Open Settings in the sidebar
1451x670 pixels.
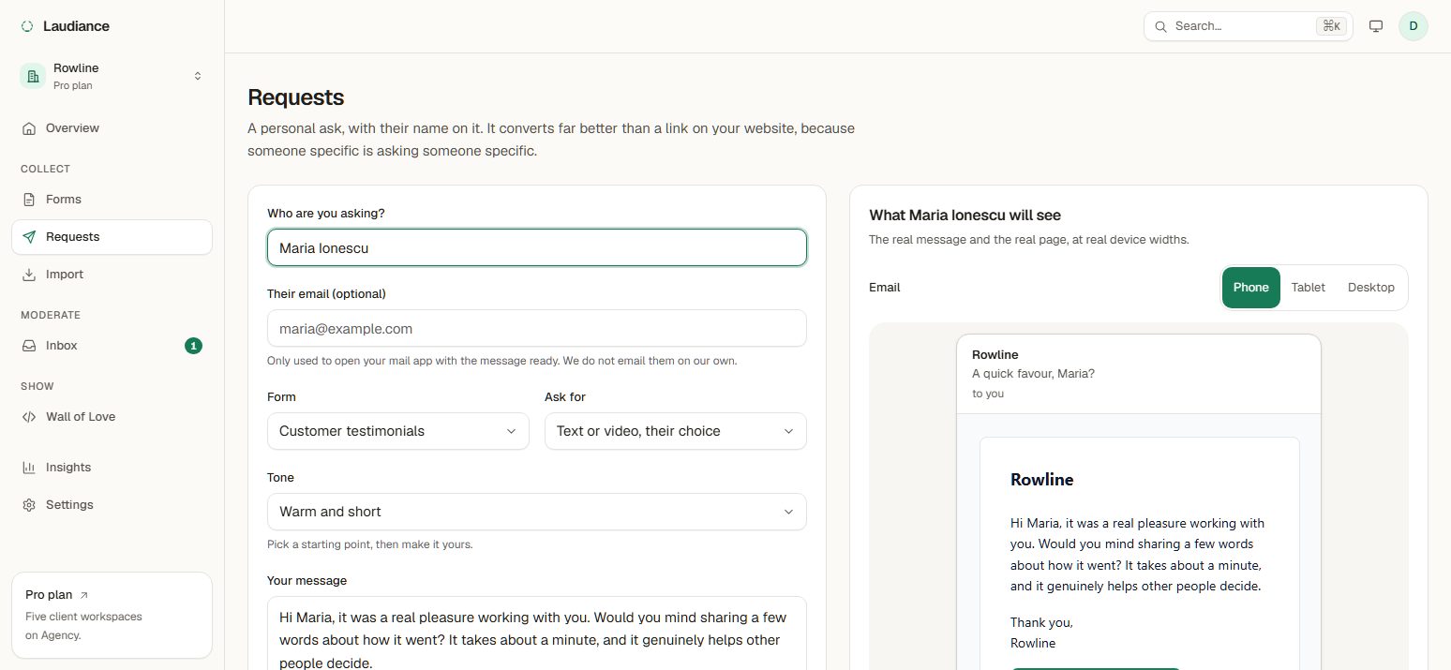pyautogui.click(x=112, y=505)
